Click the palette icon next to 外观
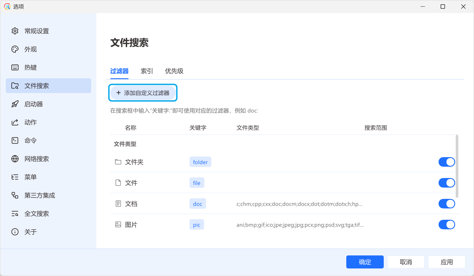 click(x=15, y=49)
